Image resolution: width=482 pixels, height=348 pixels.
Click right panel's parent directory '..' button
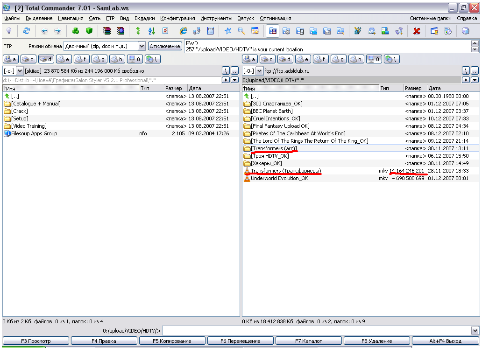(475, 71)
